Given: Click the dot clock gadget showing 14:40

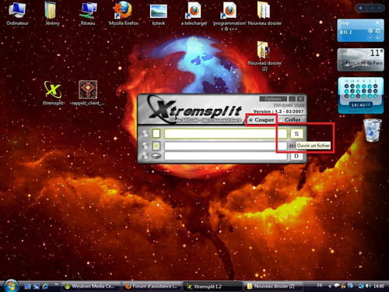Looking at the screenshot, I should coord(361,95).
